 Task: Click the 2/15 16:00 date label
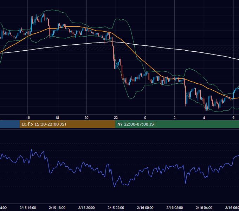28,207
